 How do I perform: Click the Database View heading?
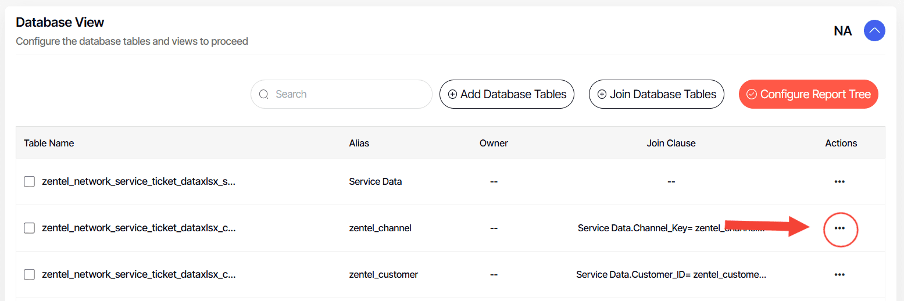coord(60,22)
